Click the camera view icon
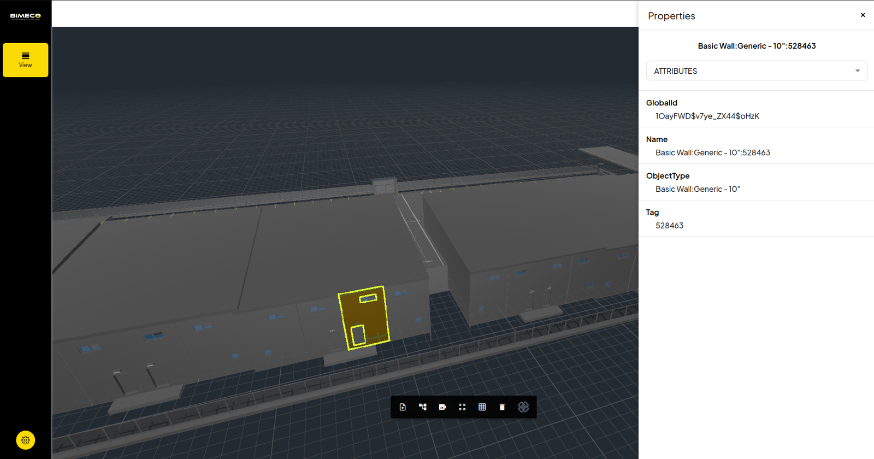 click(x=442, y=407)
